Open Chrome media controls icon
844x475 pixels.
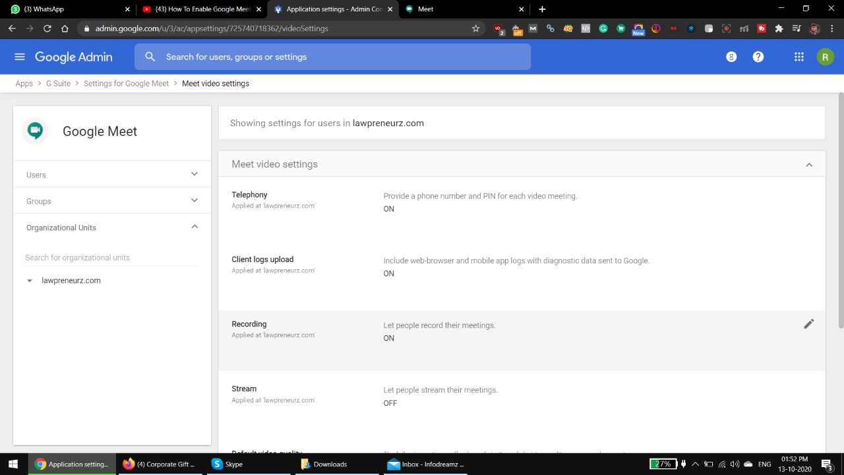[797, 28]
